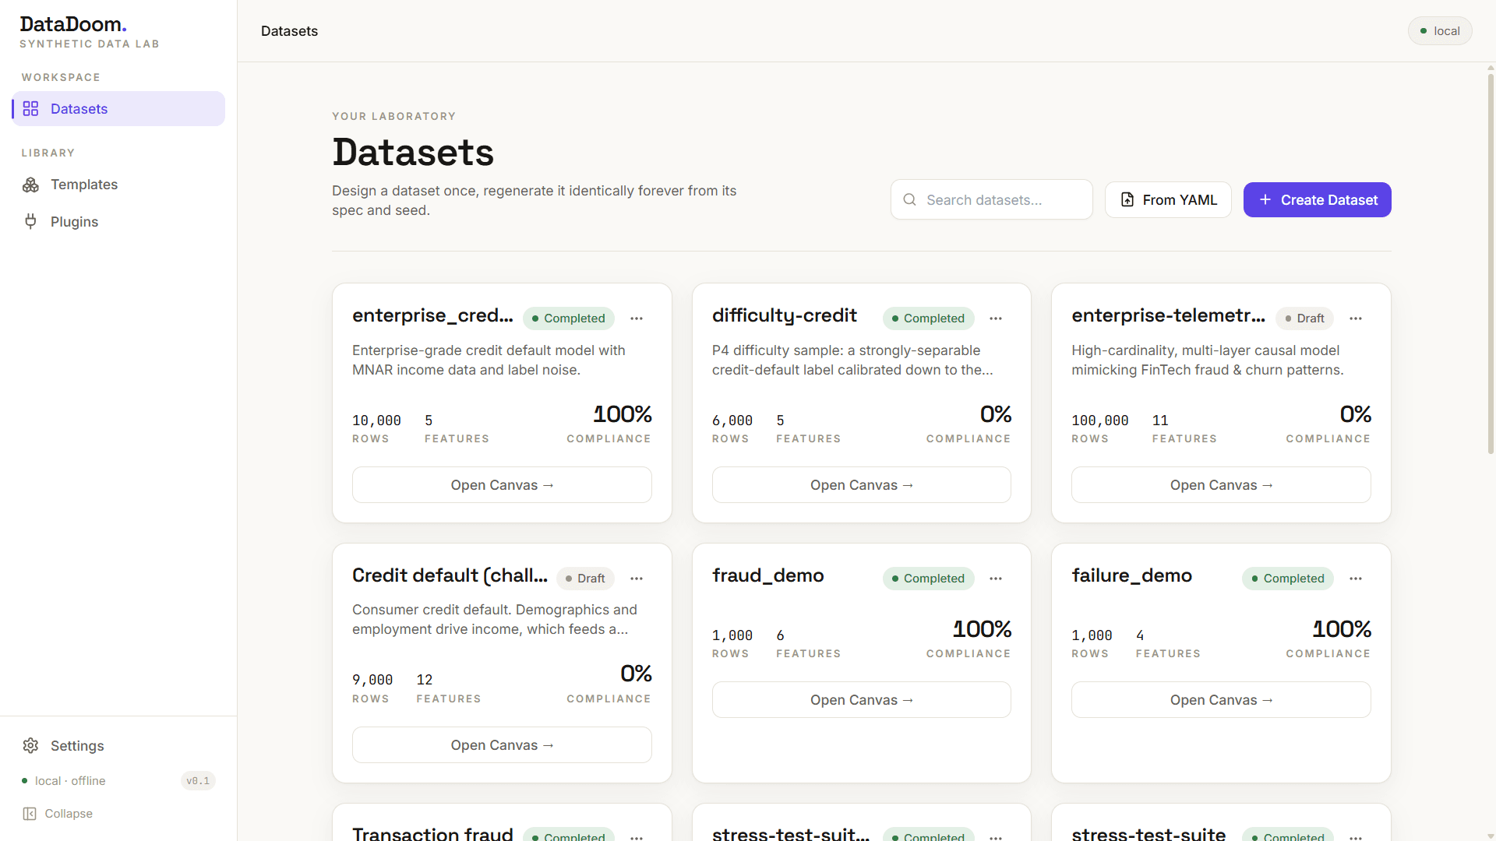Open Canvas for enterprise_cred dataset

click(502, 485)
